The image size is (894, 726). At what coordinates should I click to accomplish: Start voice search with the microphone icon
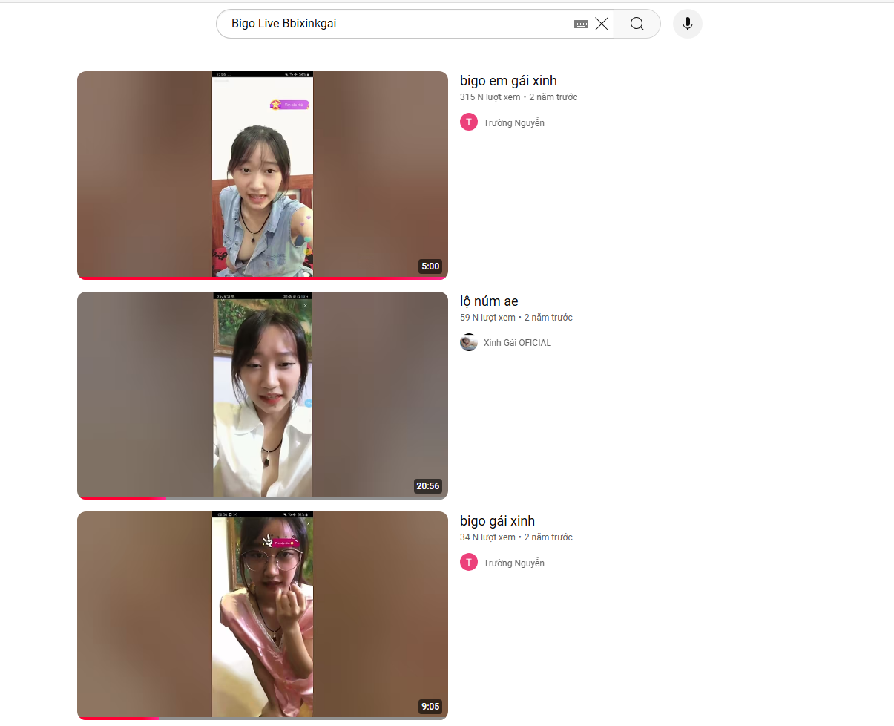click(687, 24)
